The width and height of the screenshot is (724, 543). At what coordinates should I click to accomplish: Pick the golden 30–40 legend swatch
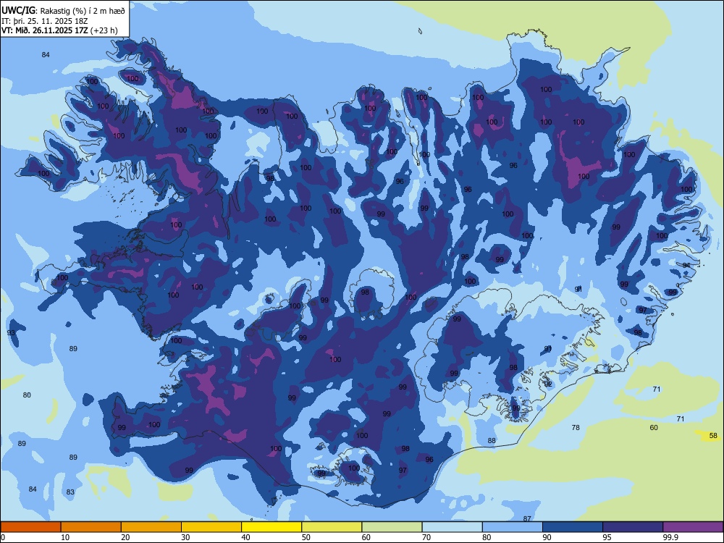click(x=211, y=527)
